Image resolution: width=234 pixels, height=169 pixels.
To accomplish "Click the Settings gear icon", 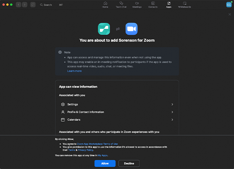I will click(x=63, y=104).
